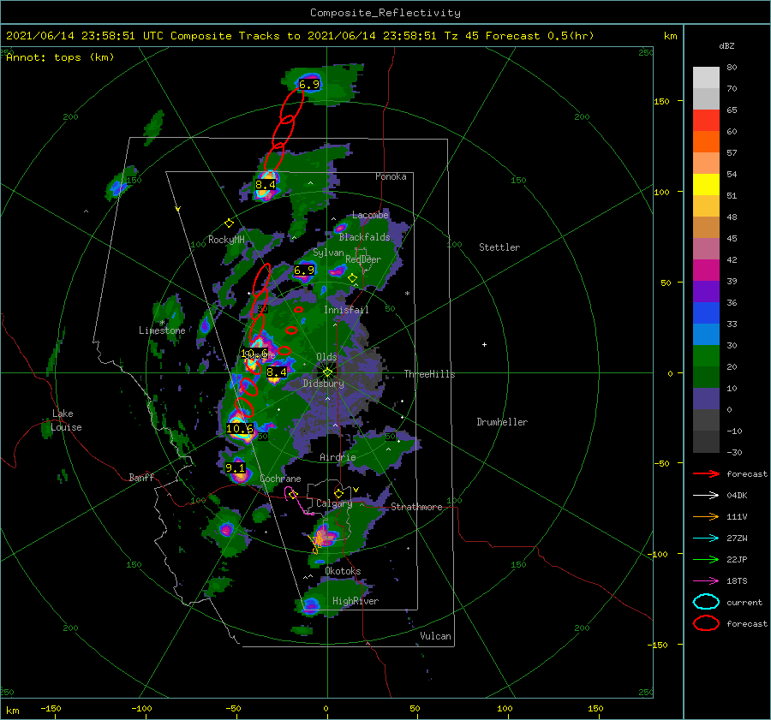This screenshot has height=720, width=771.
Task: Select the slate-blue 10-0 dBZ swatch
Action: click(x=706, y=399)
